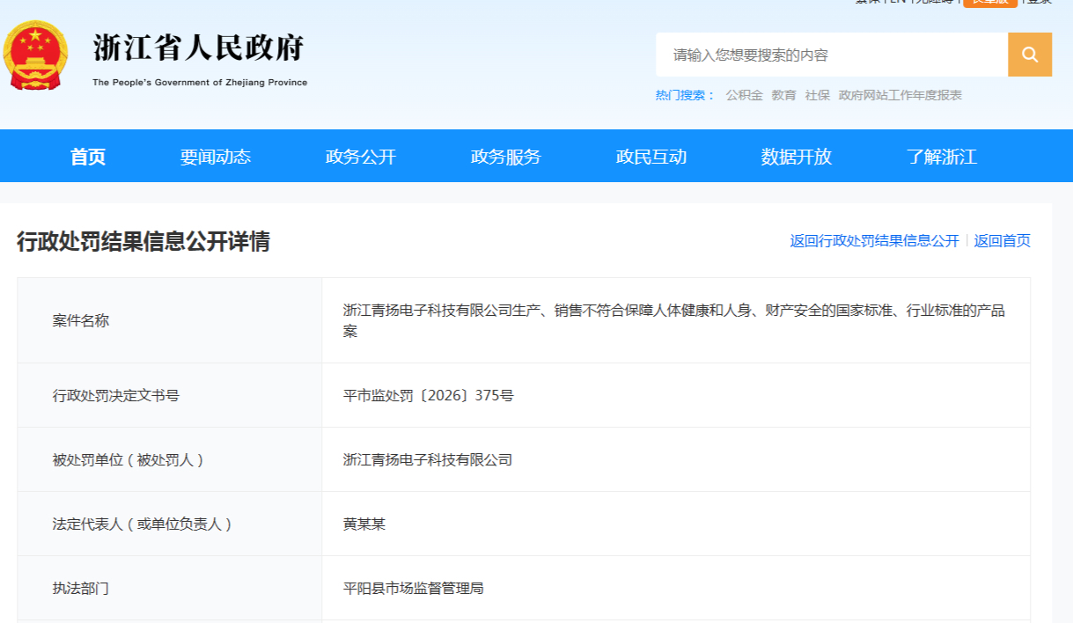Click the 案件名称 row label

coord(81,320)
